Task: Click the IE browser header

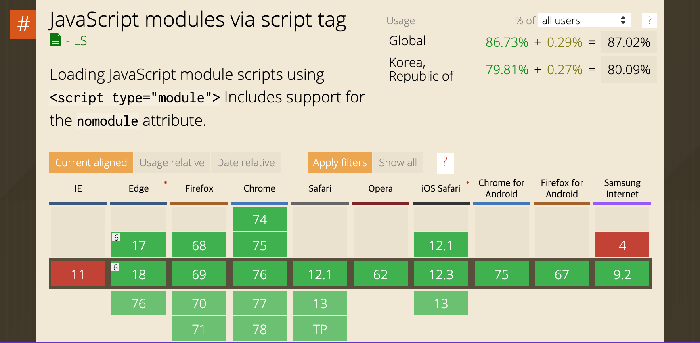Action: 78,188
